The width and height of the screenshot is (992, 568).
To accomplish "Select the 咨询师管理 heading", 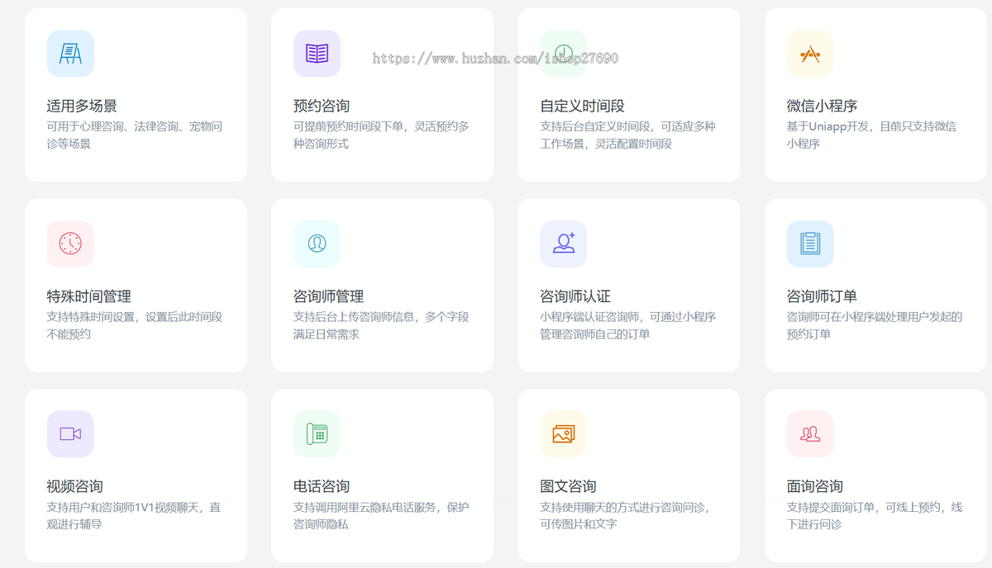I will 328,296.
